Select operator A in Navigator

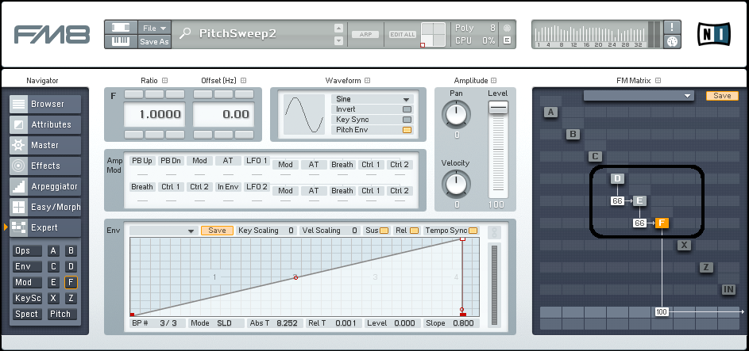click(x=53, y=251)
